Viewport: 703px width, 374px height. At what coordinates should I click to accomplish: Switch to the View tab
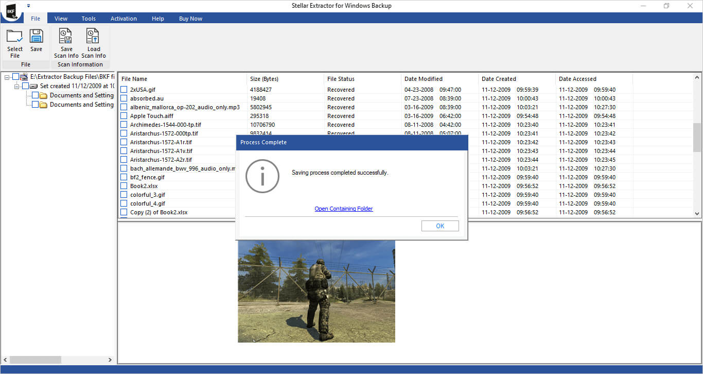tap(61, 19)
